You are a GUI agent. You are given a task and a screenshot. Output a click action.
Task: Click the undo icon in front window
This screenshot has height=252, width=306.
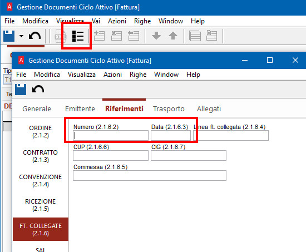coord(38,90)
